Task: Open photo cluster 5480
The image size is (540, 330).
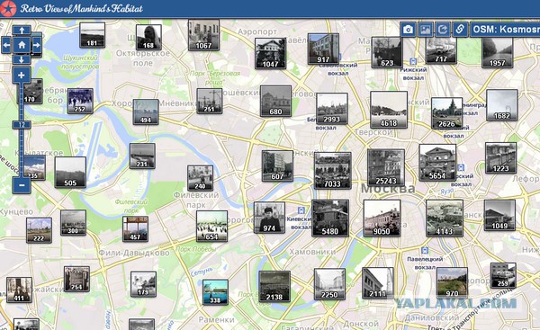Action: 330,219
